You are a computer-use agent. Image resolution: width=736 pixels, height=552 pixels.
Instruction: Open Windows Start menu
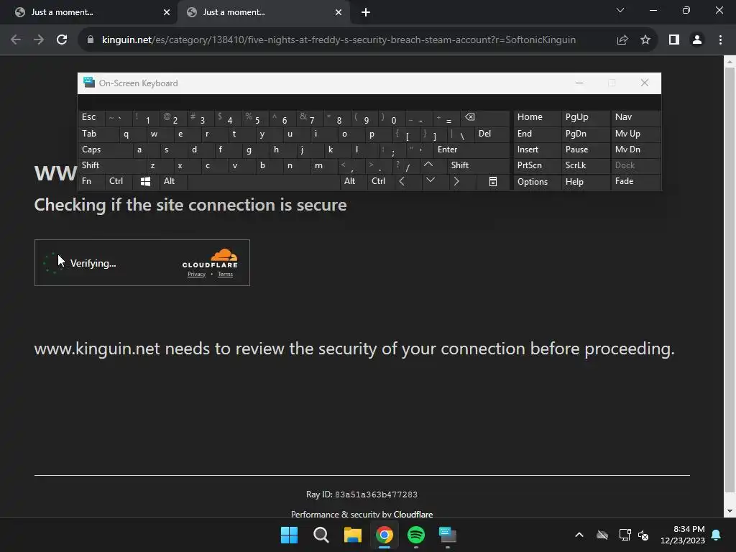(289, 535)
